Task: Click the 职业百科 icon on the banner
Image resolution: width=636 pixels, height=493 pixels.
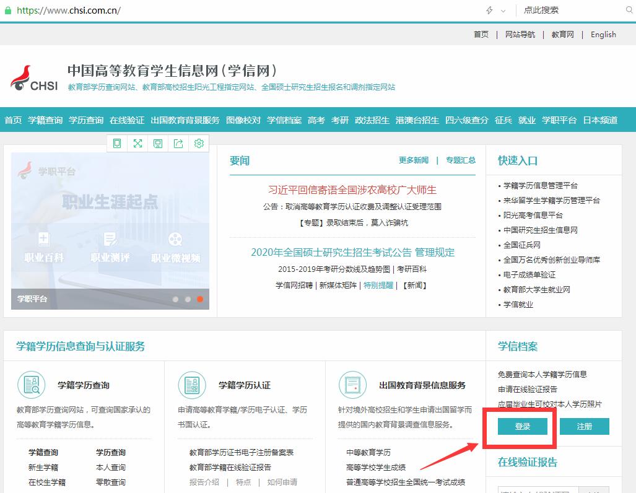Action: [x=44, y=239]
